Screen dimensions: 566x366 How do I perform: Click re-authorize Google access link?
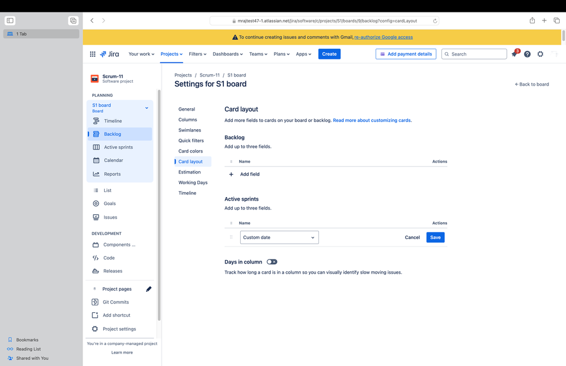point(384,37)
